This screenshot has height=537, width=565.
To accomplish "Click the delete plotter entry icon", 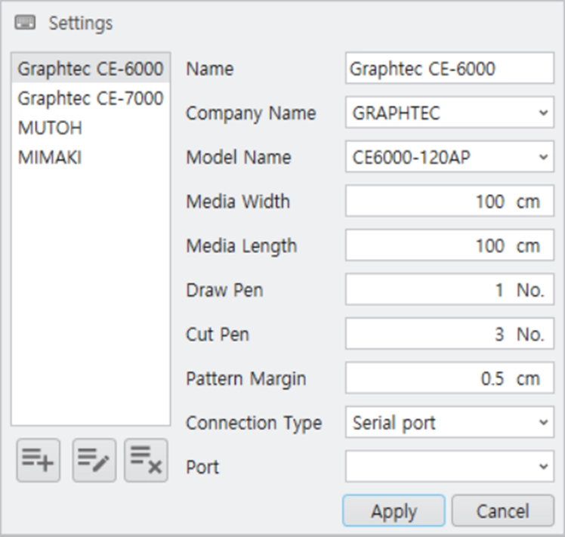I will tap(146, 460).
